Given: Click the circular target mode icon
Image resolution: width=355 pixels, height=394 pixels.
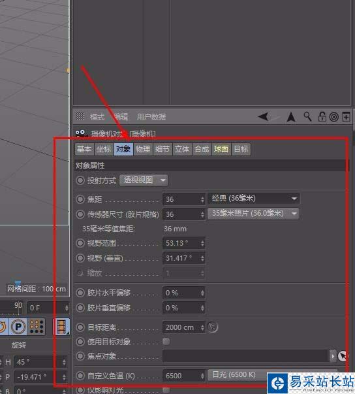Looking at the screenshot, I should (x=334, y=117).
